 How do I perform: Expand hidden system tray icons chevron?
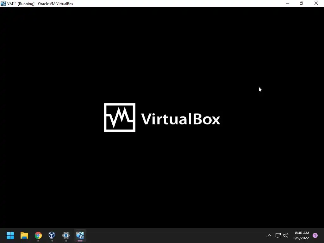(x=269, y=235)
